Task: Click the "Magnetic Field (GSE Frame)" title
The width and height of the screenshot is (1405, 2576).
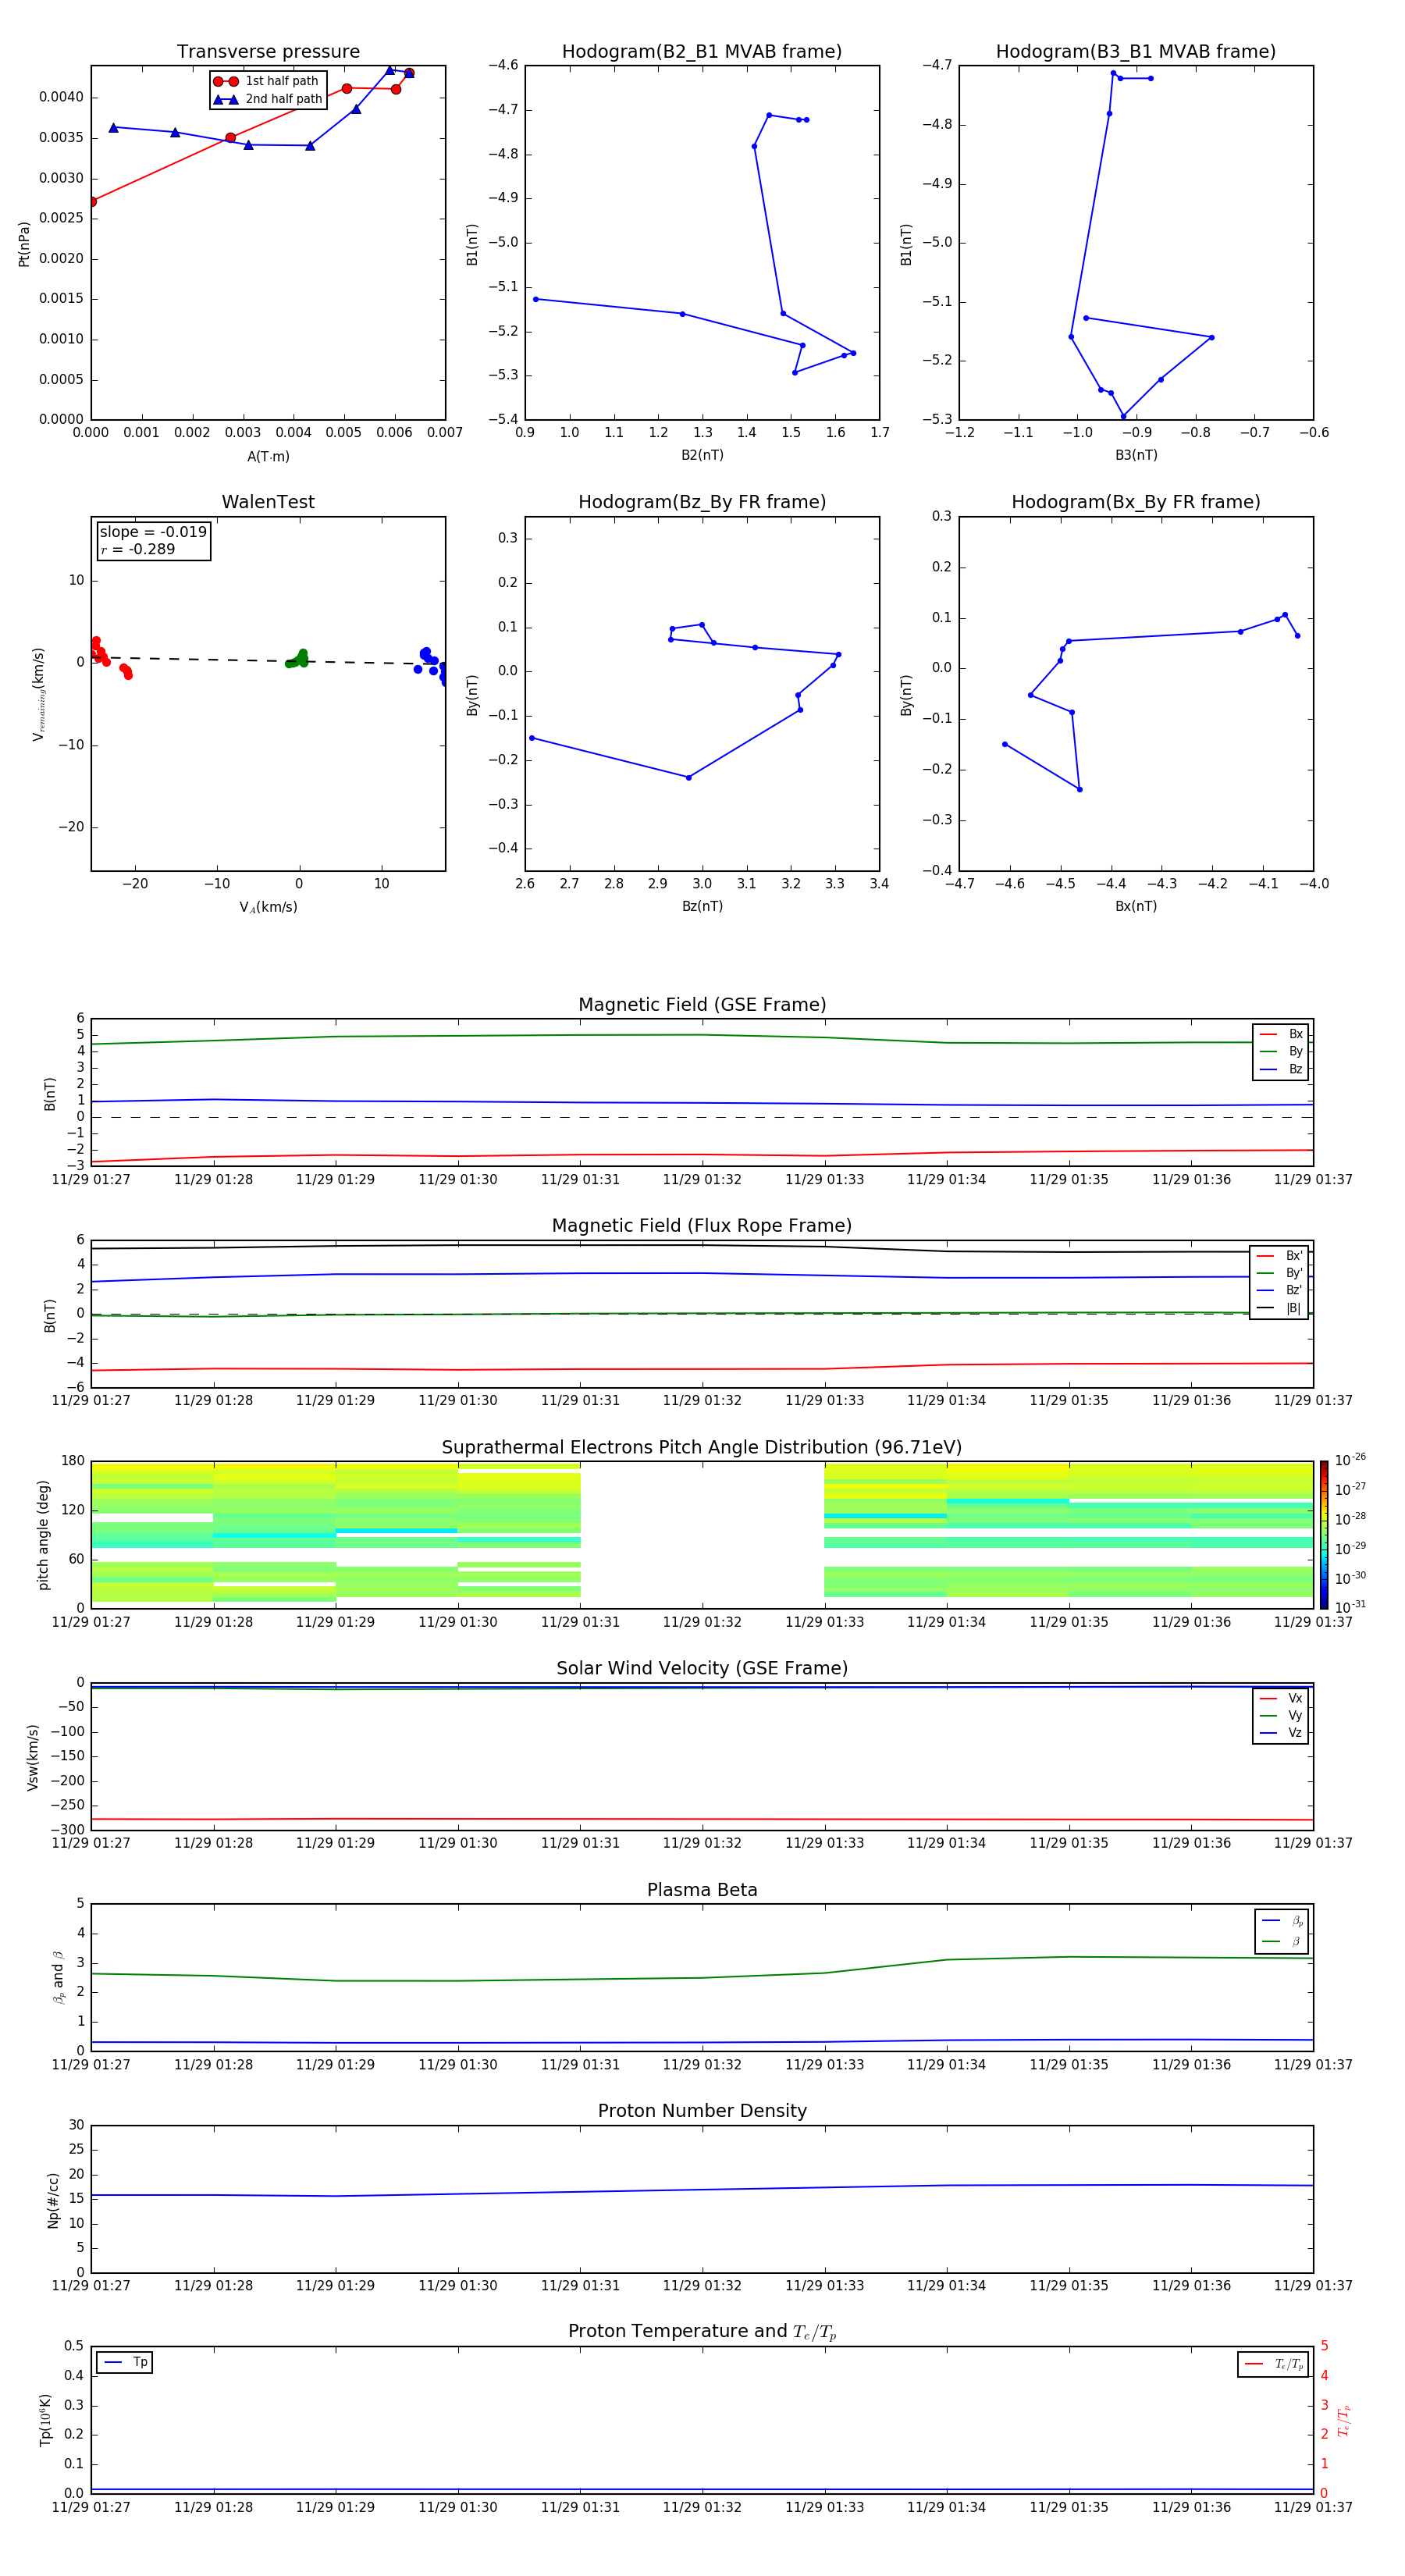Action: click(x=702, y=1005)
